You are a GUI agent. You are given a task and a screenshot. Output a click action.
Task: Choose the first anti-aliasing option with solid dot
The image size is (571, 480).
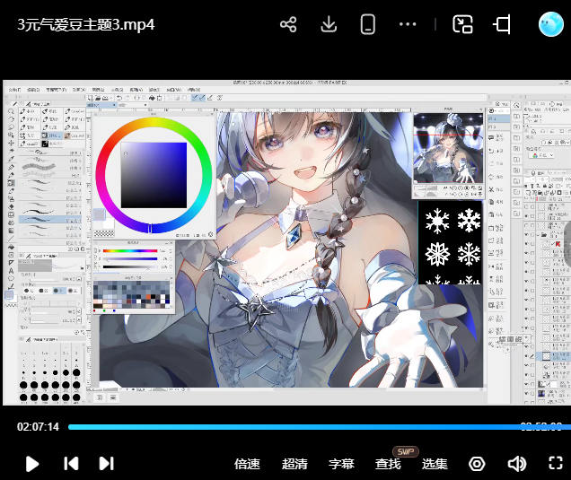pyautogui.click(x=28, y=291)
